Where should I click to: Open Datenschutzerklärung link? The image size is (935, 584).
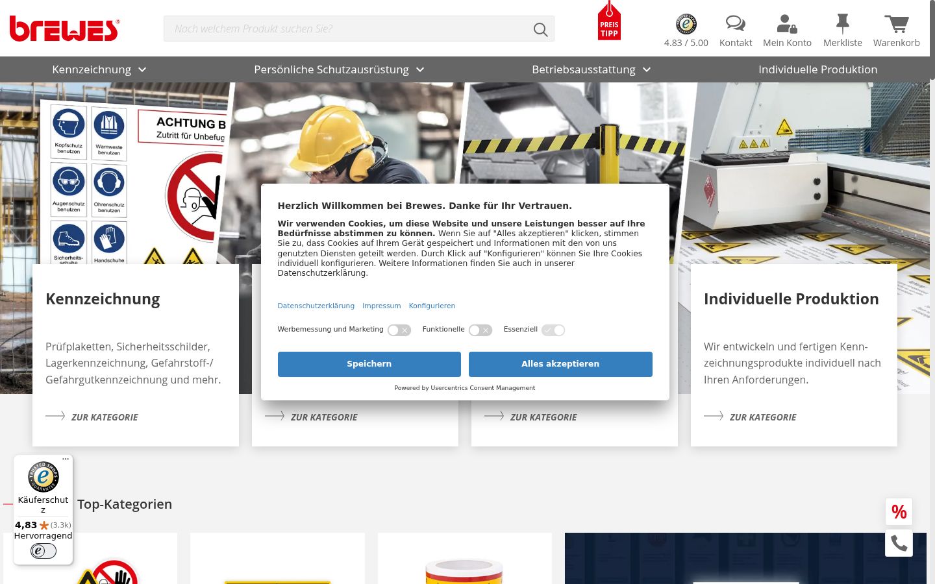coord(316,306)
